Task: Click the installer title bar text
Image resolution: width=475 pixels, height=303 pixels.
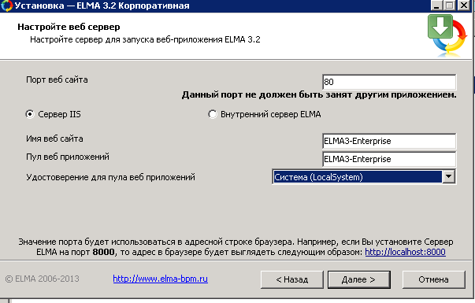Action: (102, 6)
